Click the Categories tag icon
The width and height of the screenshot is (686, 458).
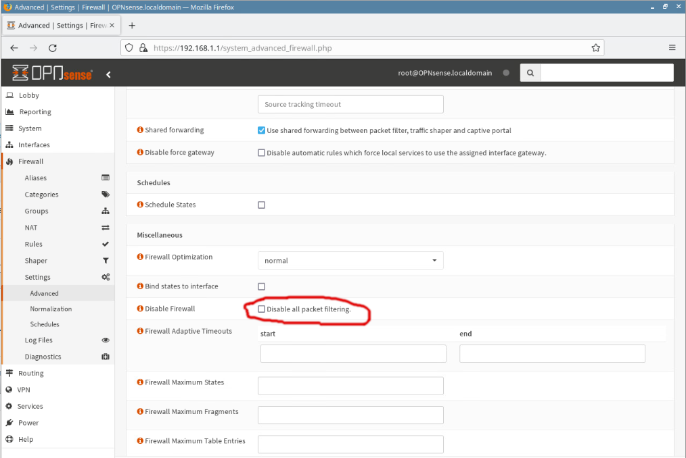(x=106, y=195)
